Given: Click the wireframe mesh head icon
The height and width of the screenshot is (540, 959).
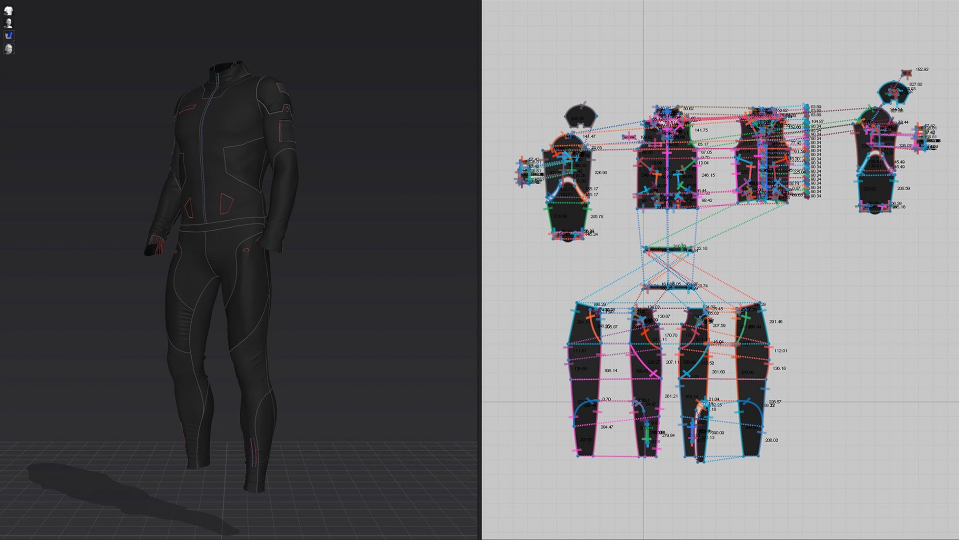Looking at the screenshot, I should coord(8,49).
